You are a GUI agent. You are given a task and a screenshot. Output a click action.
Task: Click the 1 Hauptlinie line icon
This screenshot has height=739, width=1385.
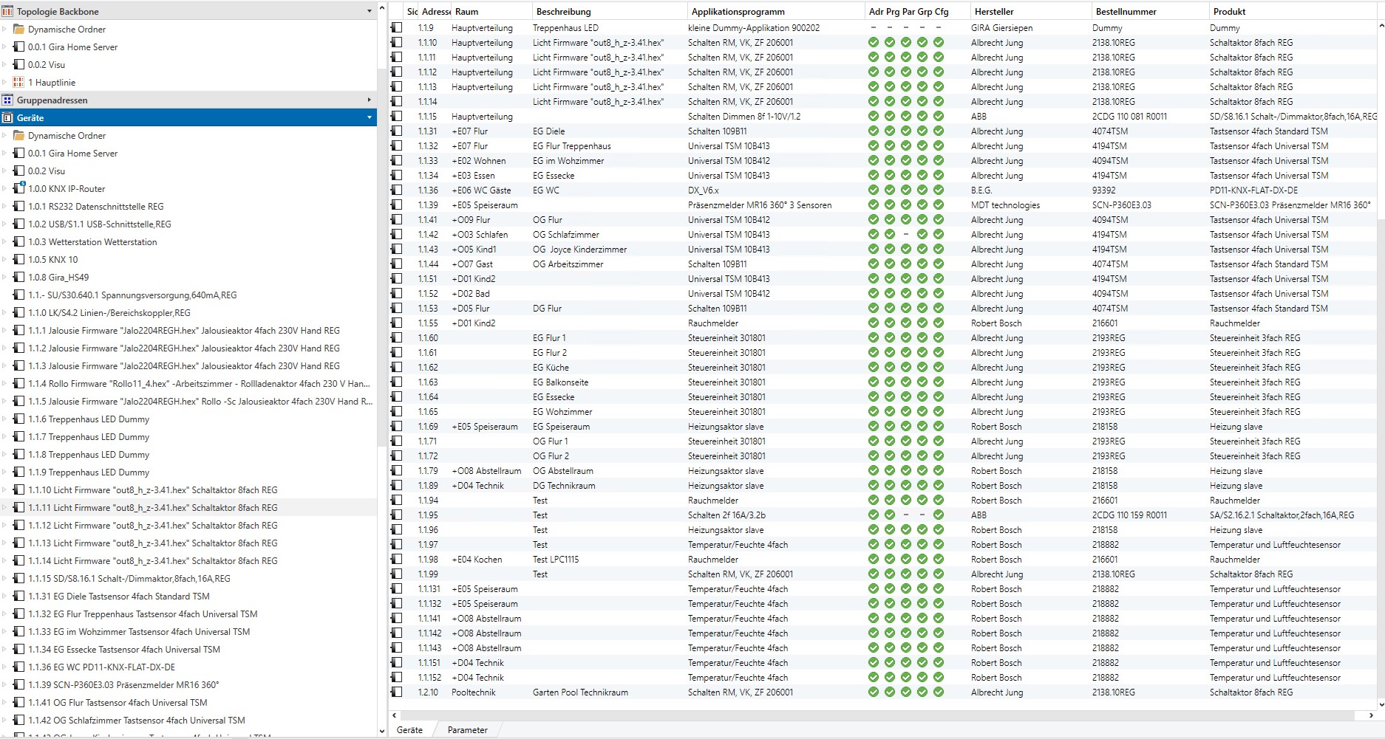click(19, 83)
